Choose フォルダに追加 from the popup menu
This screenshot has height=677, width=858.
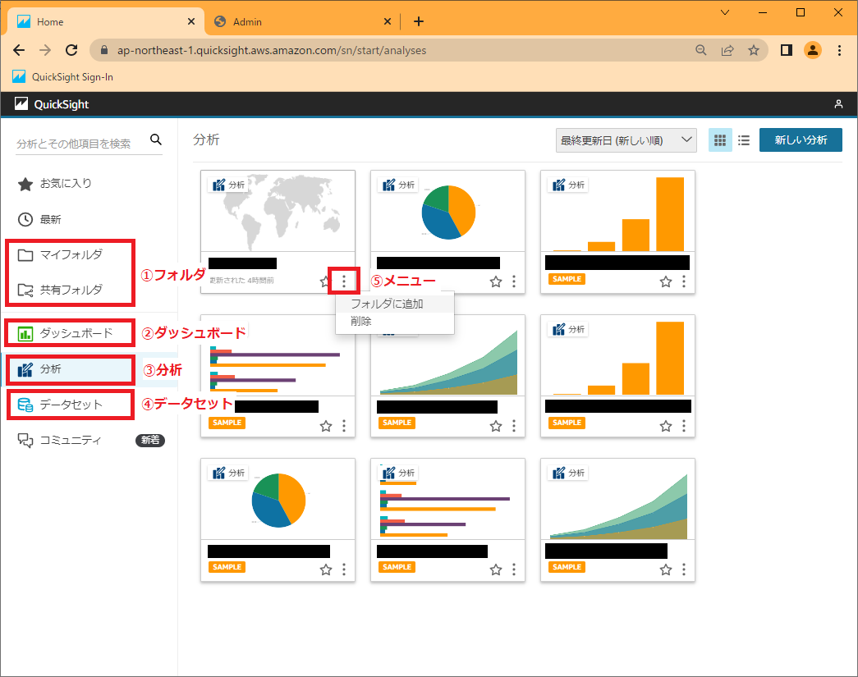click(x=395, y=304)
